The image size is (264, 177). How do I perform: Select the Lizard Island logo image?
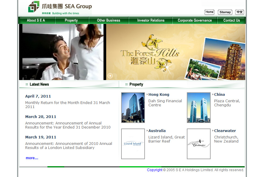coord(133,144)
